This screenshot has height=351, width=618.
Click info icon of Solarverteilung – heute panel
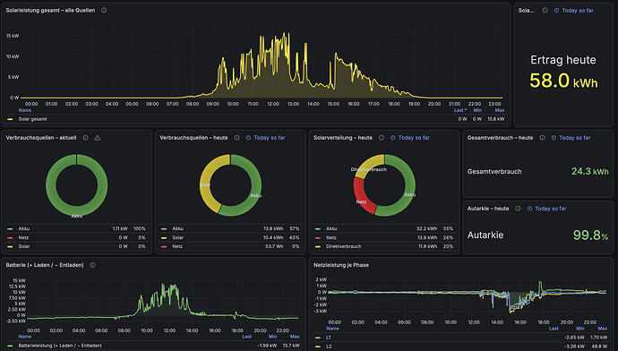click(382, 138)
